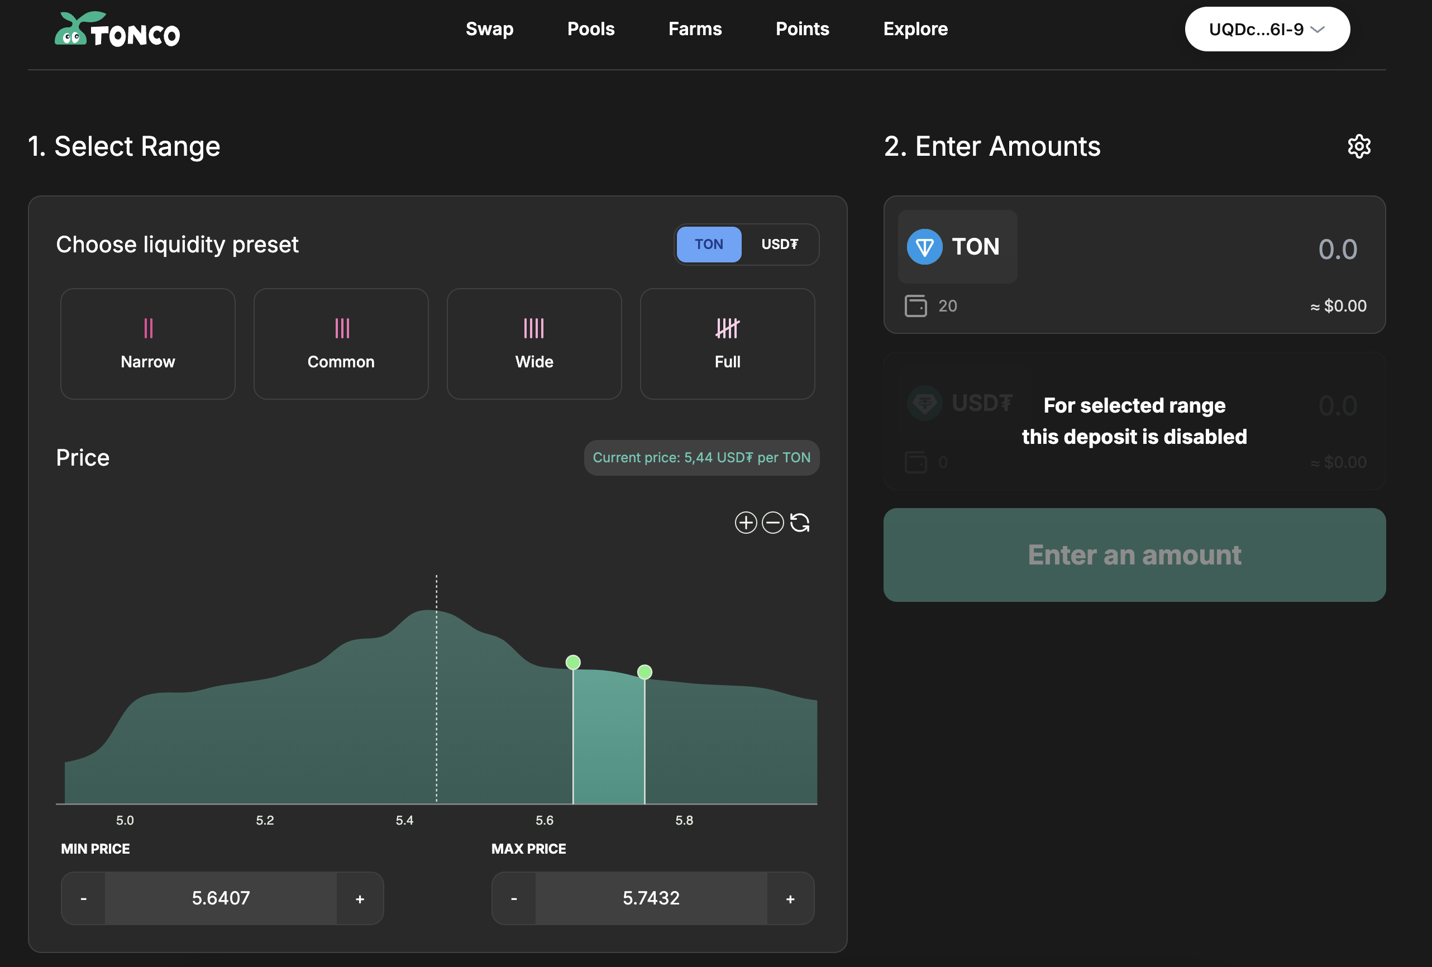
Task: Click the TON token icon
Action: 924,247
